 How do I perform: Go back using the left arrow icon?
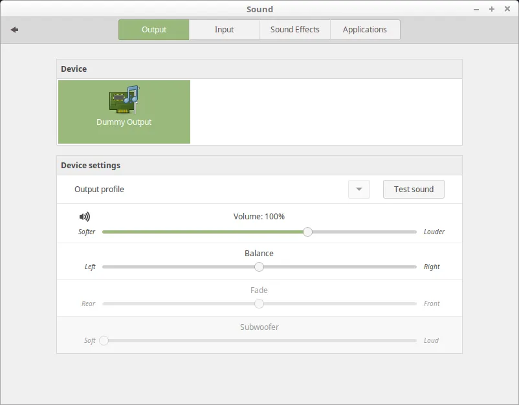click(14, 30)
